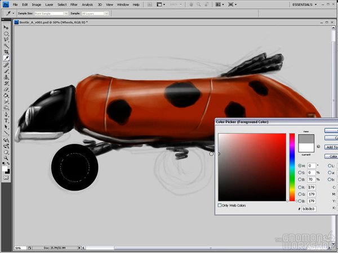Open the Layer menu
Viewport: 338px width, 253px height.
click(x=48, y=4)
